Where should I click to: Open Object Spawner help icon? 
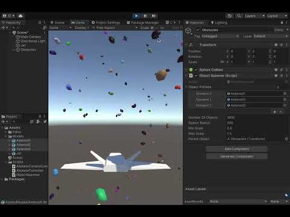[x=276, y=75]
